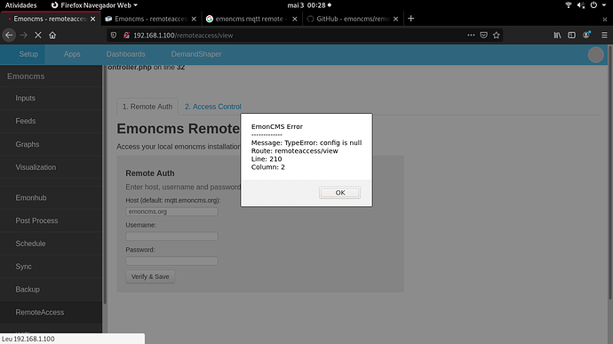Click the volume status icon

coord(581,5)
